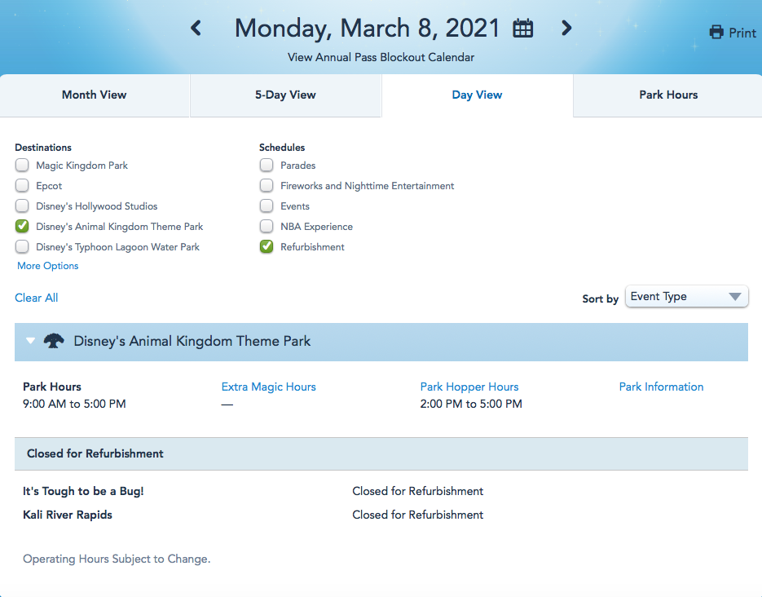Check the Magic Kingdom Park checkbox
This screenshot has width=762, height=597.
pos(22,166)
